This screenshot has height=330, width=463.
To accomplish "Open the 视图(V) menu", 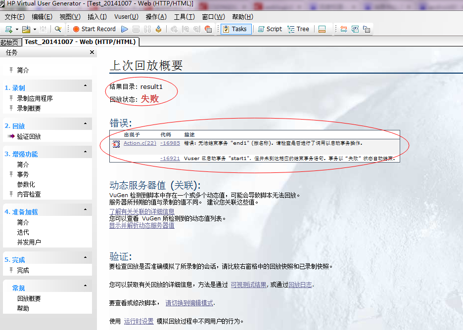I will click(x=70, y=17).
